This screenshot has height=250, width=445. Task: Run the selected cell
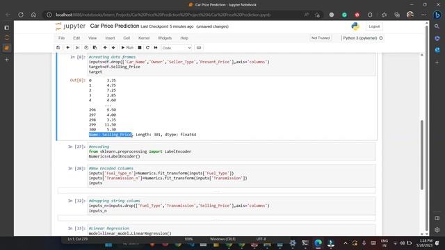[x=127, y=48]
